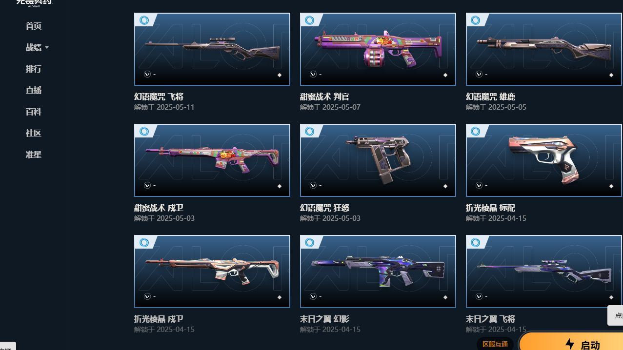Click the 区服互通 label button

(495, 344)
